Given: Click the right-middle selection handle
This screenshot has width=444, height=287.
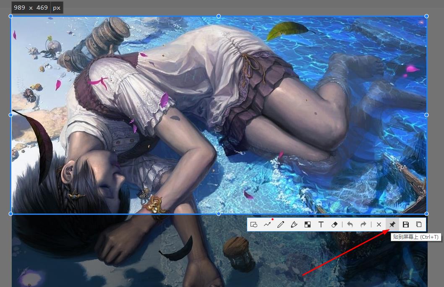Looking at the screenshot, I should tap(426, 115).
